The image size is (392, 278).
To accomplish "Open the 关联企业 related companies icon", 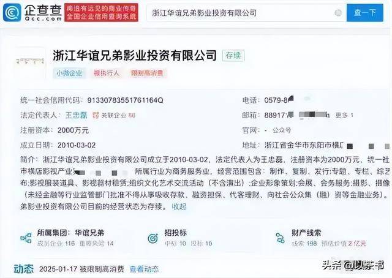I will [x=96, y=115].
